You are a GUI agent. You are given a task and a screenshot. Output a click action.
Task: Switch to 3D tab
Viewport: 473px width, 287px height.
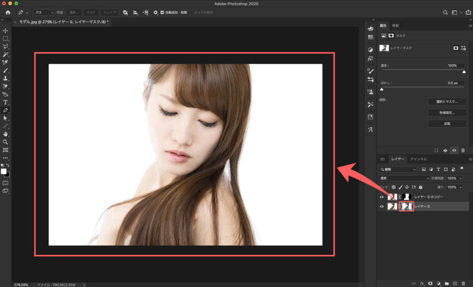tap(382, 159)
